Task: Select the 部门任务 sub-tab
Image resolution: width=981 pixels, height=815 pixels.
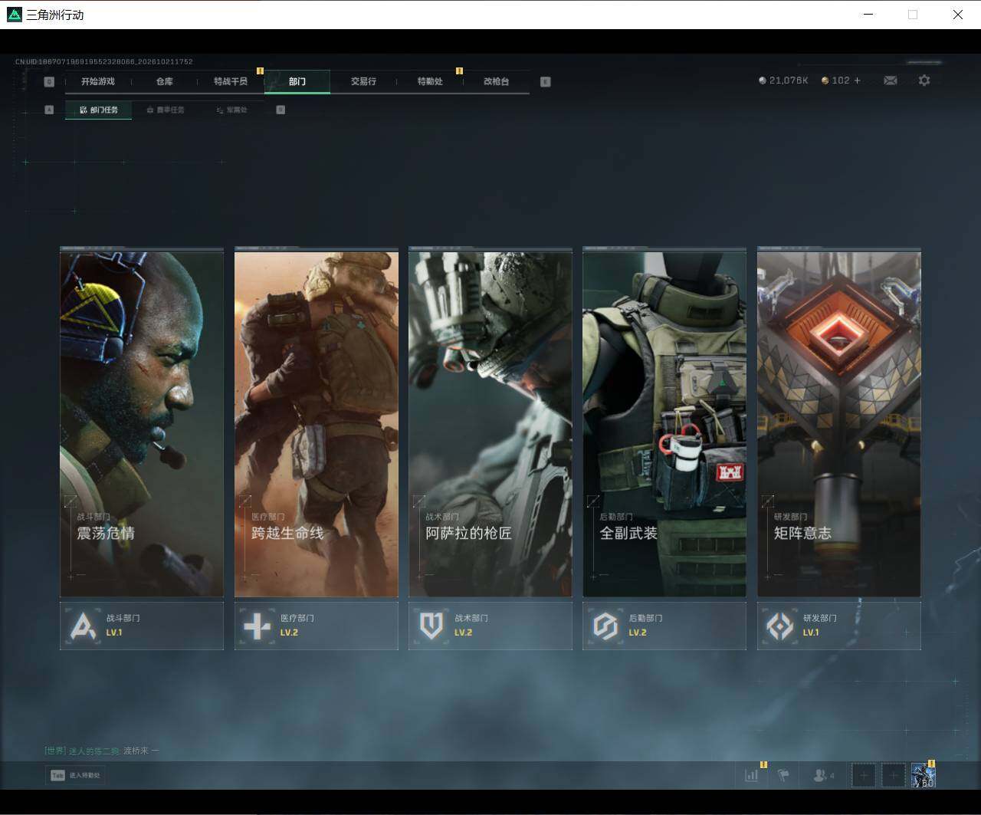Action: click(x=99, y=110)
